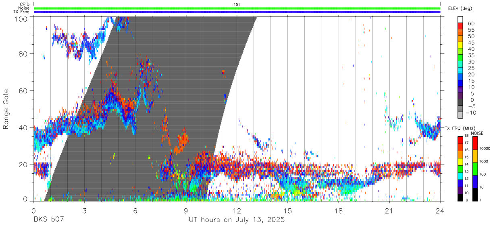Click the 12 tick on UT hours axis

237,210
